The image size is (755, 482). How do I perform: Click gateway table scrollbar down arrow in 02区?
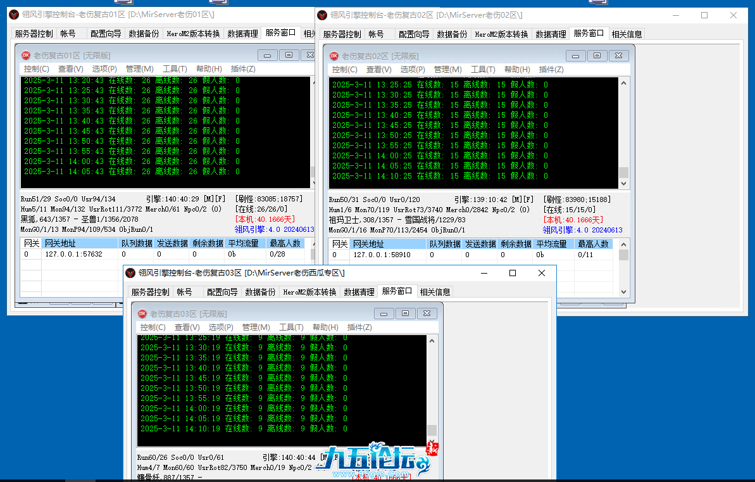tap(623, 292)
